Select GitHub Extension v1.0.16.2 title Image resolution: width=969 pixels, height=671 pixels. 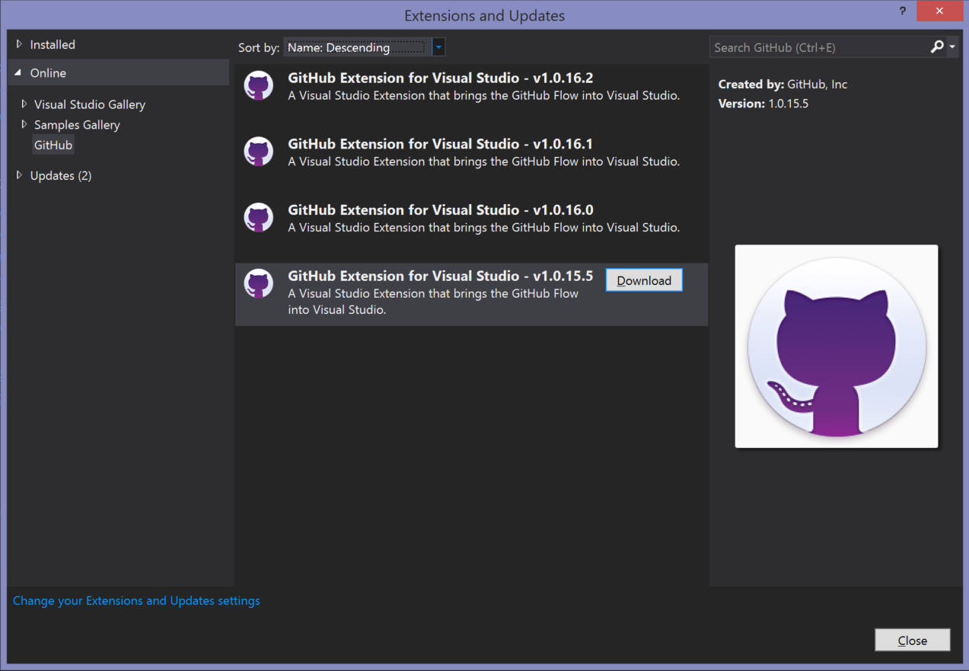click(x=440, y=78)
